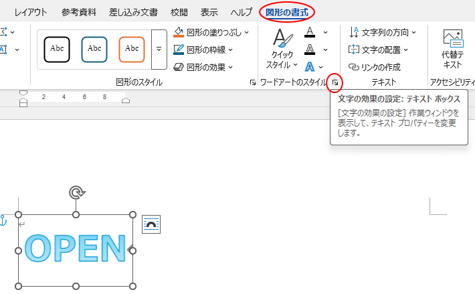Click the 図形の枠線 pen icon
This screenshot has width=475, height=294.
pos(179,50)
